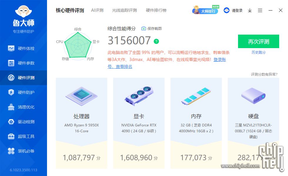
Task: Click the login avatar icon
Action: click(x=227, y=10)
